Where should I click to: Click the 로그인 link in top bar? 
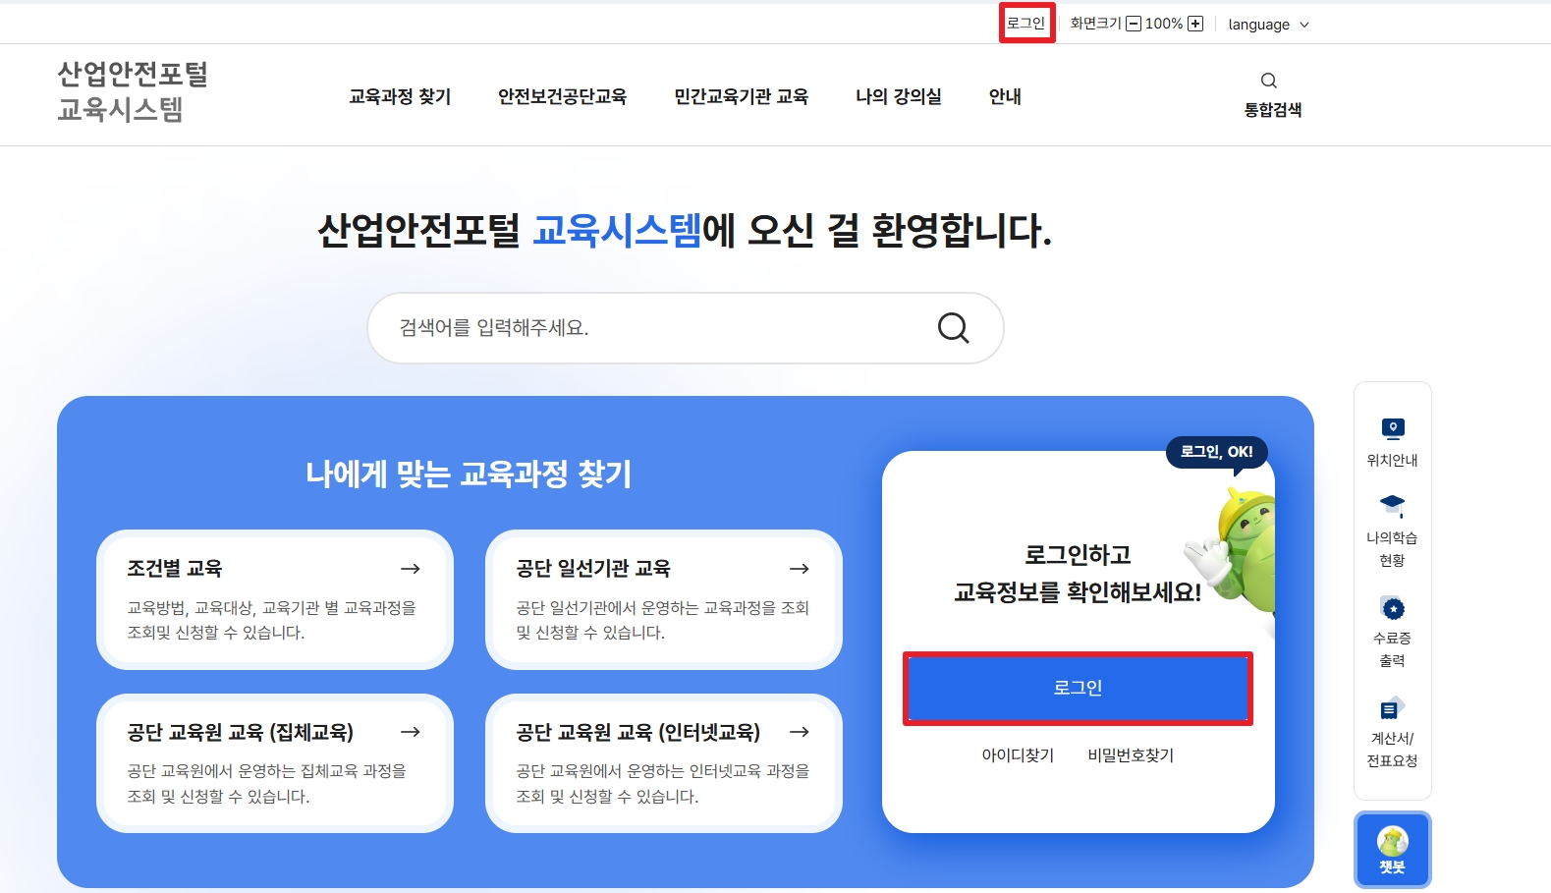click(1026, 24)
